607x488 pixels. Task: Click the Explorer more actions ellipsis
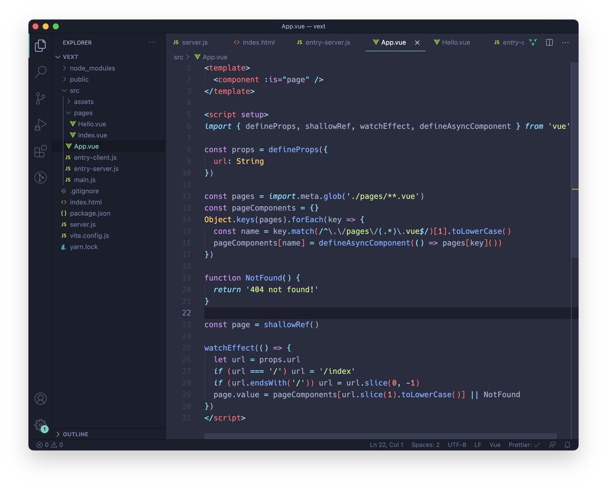coord(152,42)
